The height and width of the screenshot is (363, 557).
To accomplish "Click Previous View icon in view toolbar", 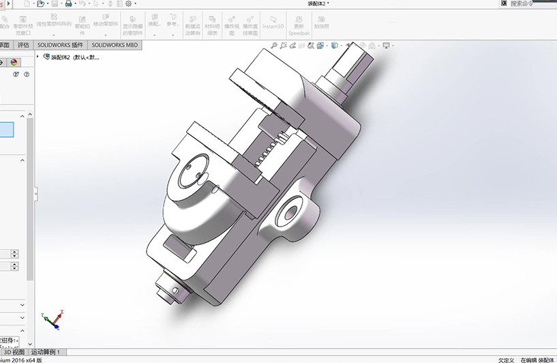I will pos(292,46).
